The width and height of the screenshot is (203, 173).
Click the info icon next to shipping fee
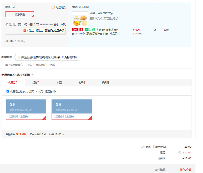(x=180, y=153)
